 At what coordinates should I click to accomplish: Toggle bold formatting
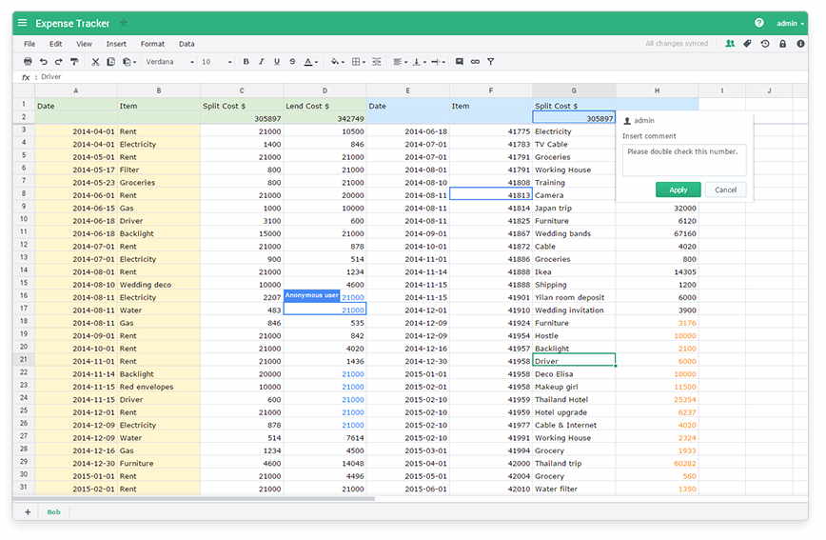[x=246, y=62]
